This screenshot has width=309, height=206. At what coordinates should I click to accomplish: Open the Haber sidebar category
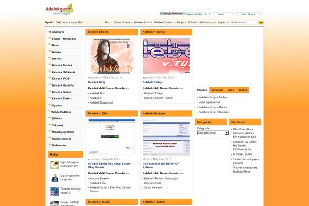point(56,45)
